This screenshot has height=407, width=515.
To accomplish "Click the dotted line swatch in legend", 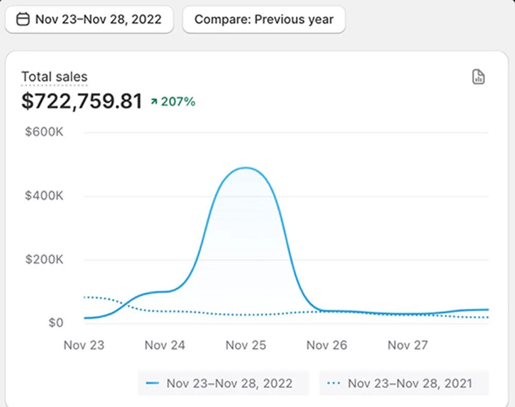I will (333, 383).
